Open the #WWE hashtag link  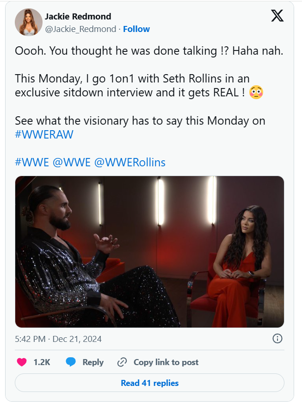pyautogui.click(x=32, y=162)
